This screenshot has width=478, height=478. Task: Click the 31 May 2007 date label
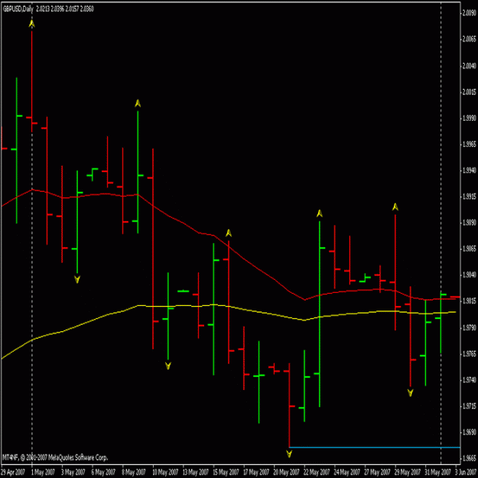pos(437,473)
